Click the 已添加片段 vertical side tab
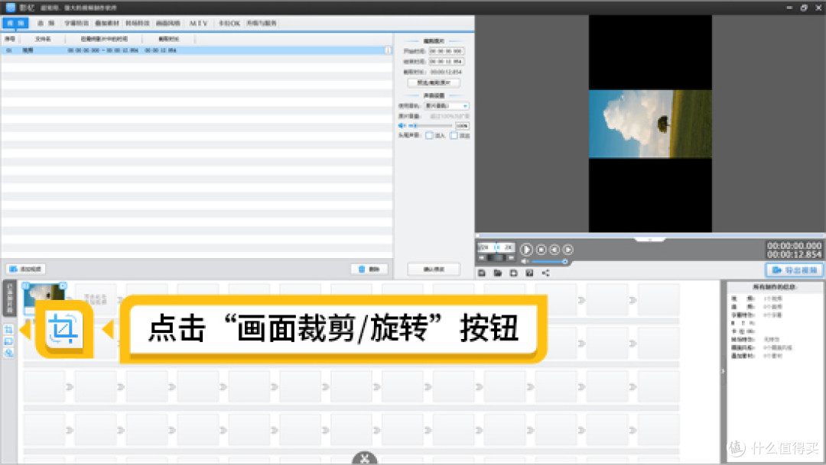 [x=9, y=298]
